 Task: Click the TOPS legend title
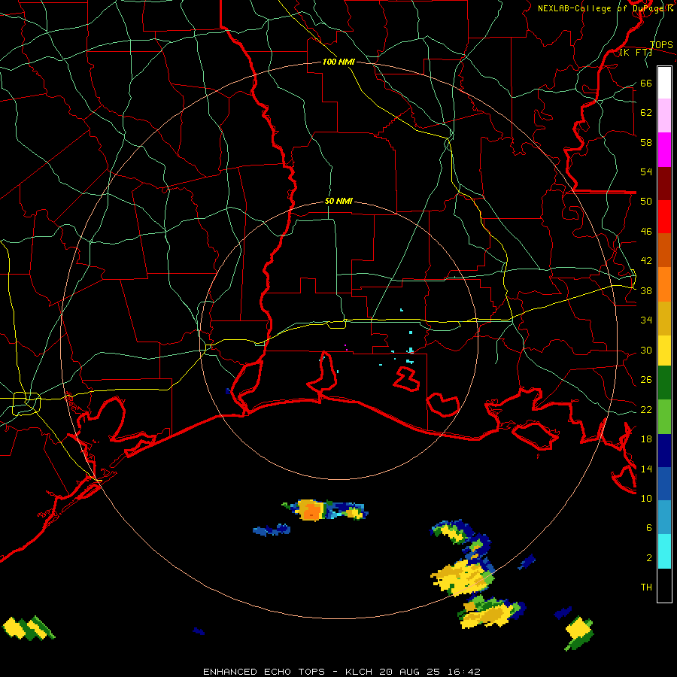click(661, 44)
